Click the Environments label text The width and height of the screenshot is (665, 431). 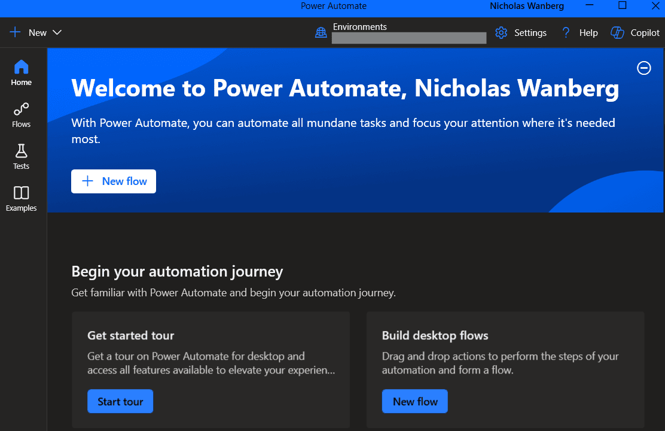(x=359, y=27)
